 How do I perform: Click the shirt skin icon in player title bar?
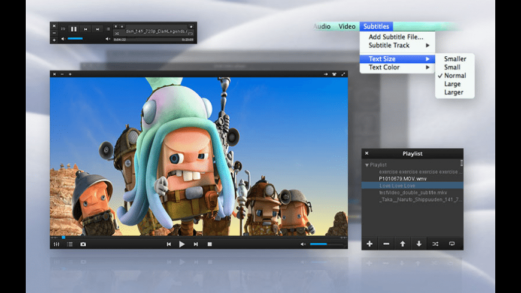click(x=334, y=74)
